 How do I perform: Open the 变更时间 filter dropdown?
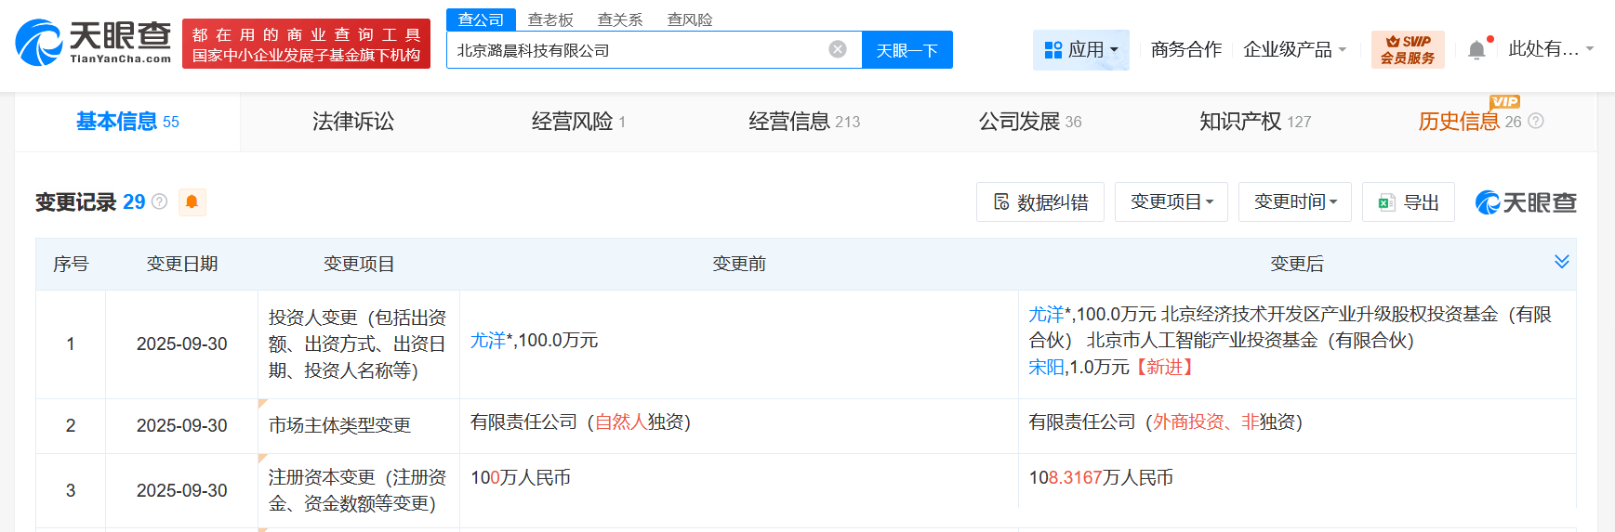pos(1294,201)
